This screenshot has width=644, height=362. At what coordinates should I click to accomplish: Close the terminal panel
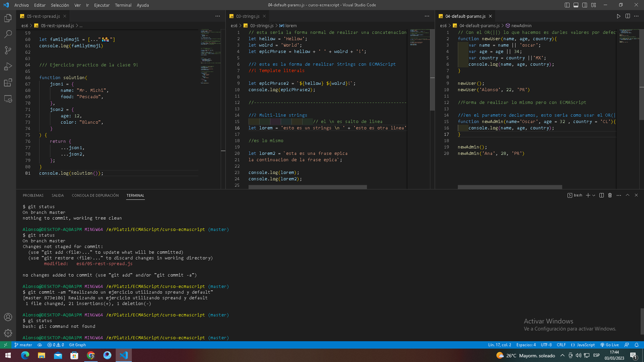click(x=636, y=195)
